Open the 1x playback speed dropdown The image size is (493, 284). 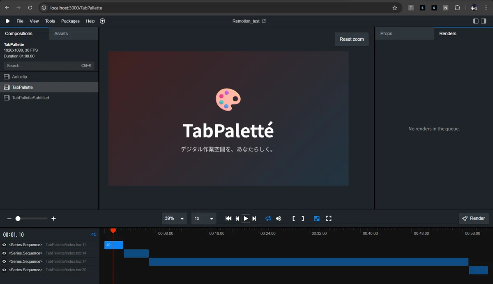204,218
